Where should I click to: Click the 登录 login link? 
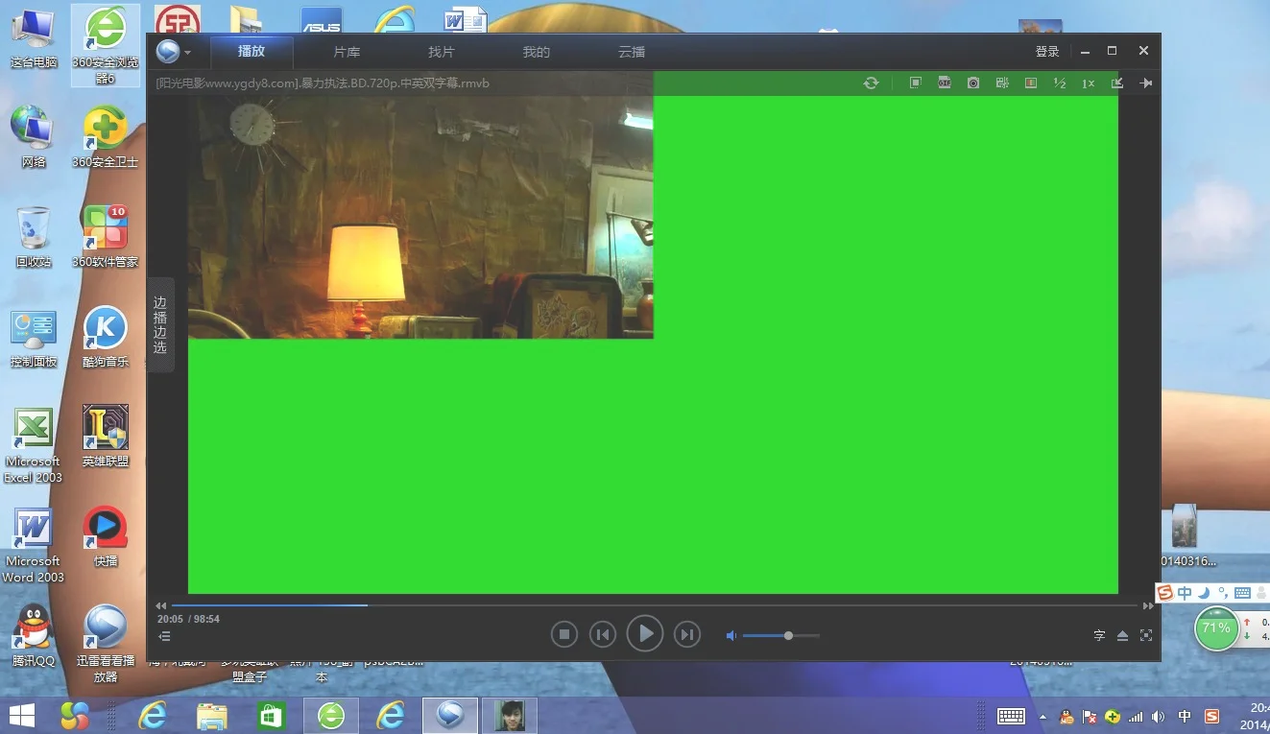1047,52
